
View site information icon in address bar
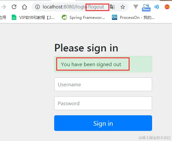point(38,7)
